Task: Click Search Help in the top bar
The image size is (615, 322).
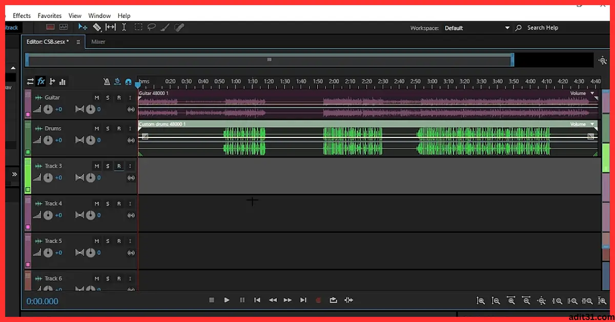Action: tap(543, 28)
